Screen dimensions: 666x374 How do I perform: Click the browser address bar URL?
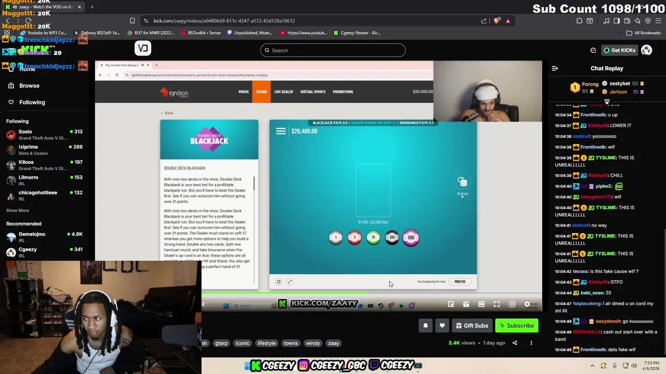[224, 21]
